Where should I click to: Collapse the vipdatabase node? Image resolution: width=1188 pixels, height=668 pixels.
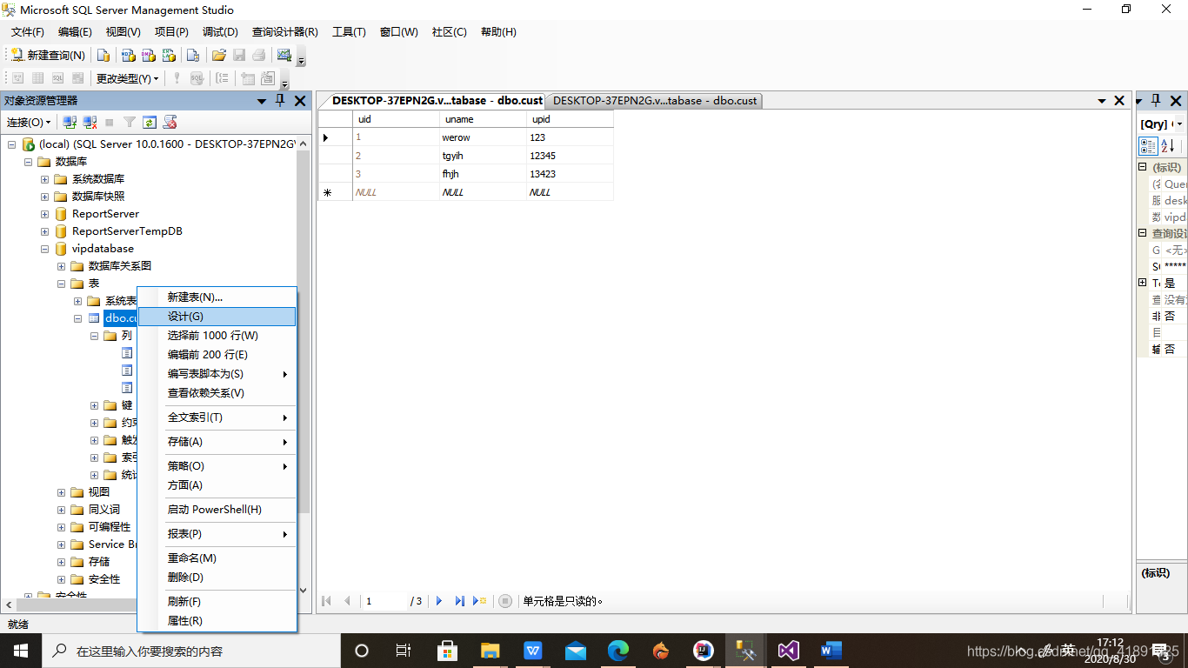click(45, 249)
